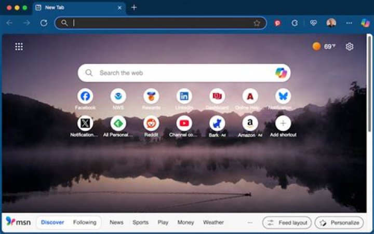Open the Weather category

pyautogui.click(x=213, y=222)
